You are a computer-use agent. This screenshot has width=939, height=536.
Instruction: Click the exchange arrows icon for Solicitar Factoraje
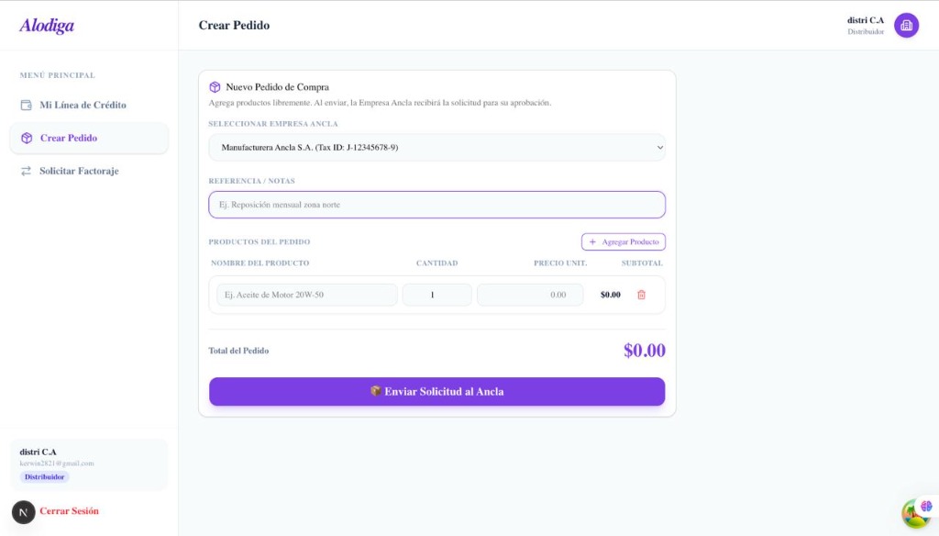[x=27, y=171]
